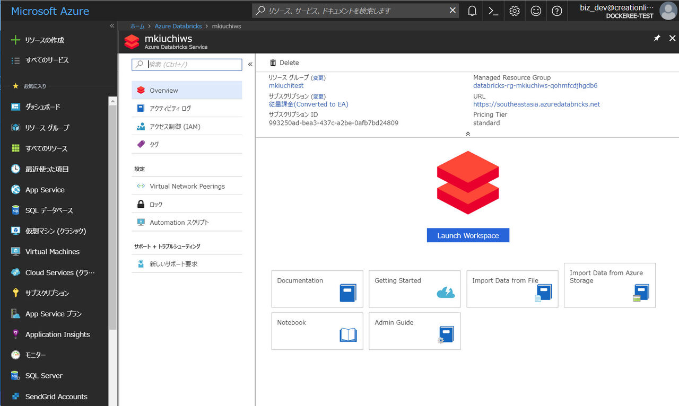Image resolution: width=679 pixels, height=406 pixels.
Task: Click the リソース グループ cube icon
Action: [15, 128]
